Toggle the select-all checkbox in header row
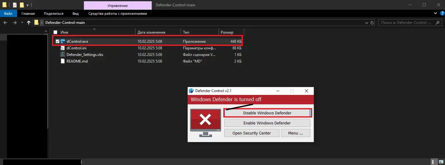The width and height of the screenshot is (445, 165). (x=56, y=32)
